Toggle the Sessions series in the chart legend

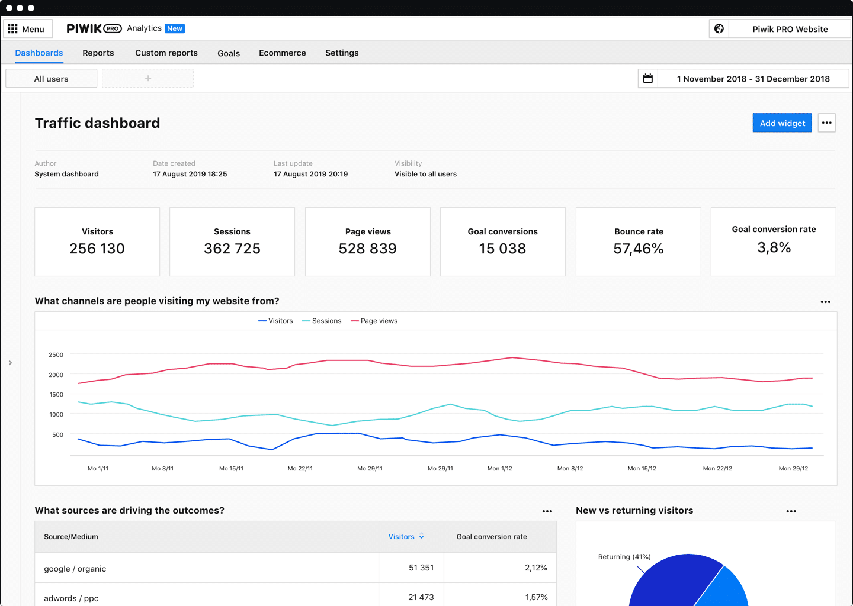click(x=322, y=320)
